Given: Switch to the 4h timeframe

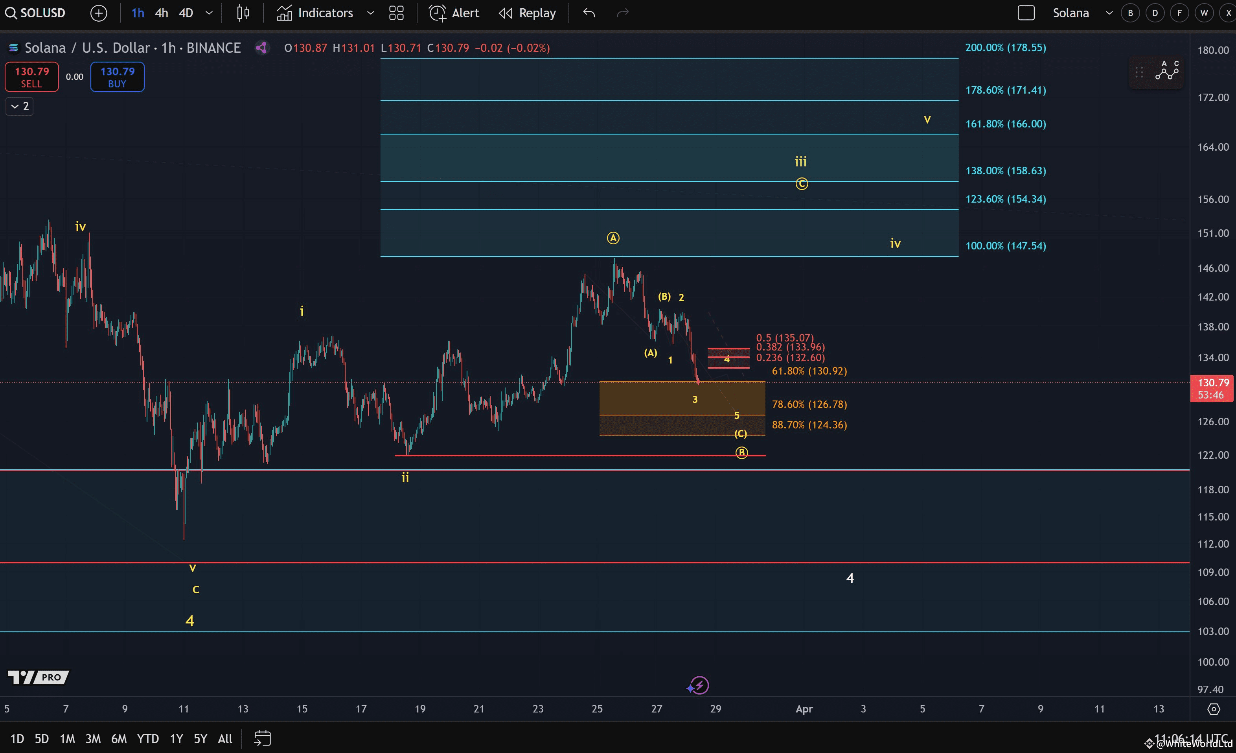Looking at the screenshot, I should click(x=162, y=13).
